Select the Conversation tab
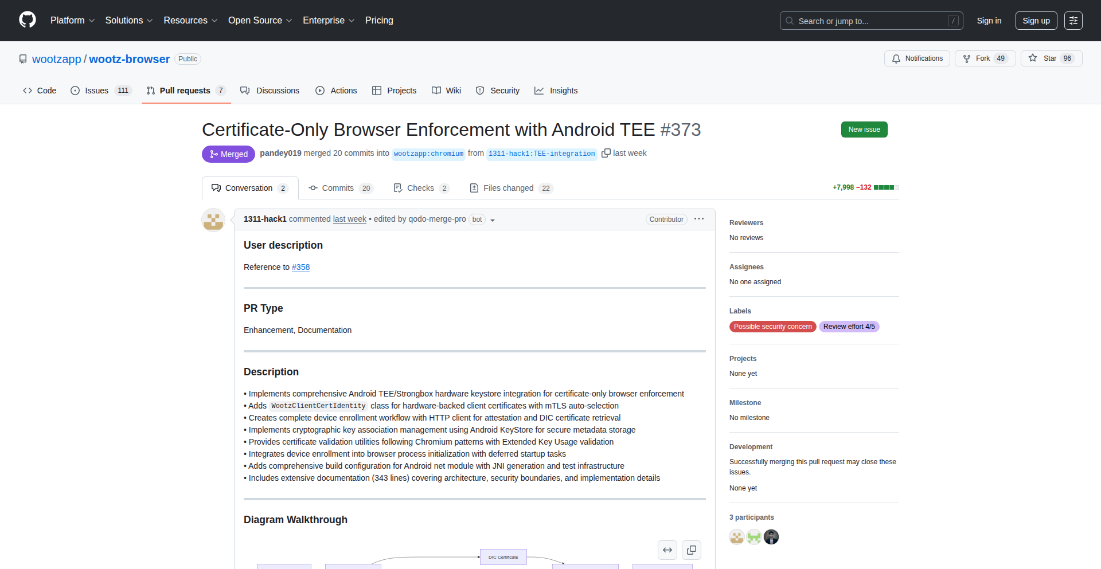 pos(250,188)
